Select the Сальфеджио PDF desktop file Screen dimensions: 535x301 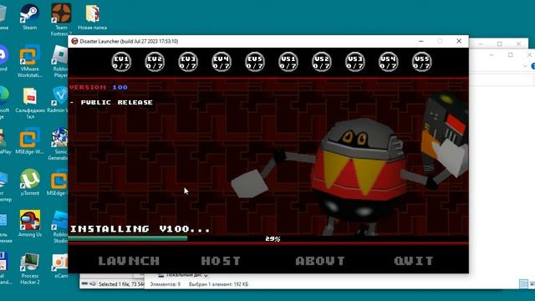coord(30,104)
